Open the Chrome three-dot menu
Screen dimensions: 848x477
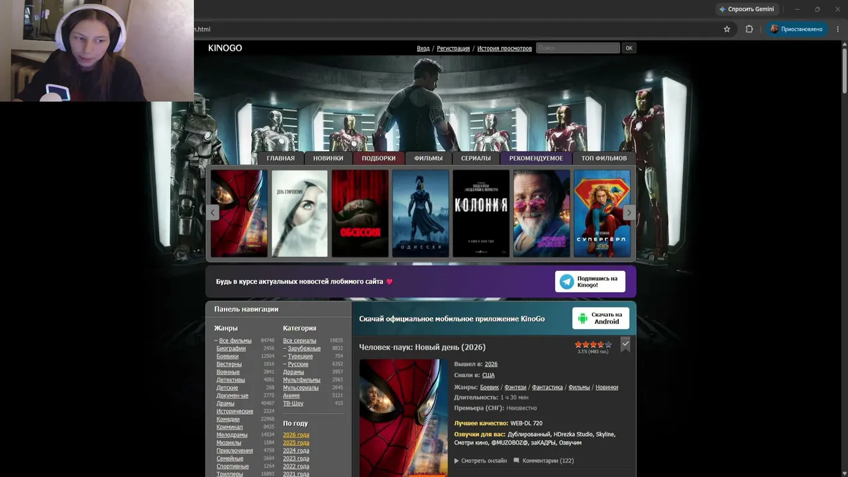pyautogui.click(x=838, y=29)
